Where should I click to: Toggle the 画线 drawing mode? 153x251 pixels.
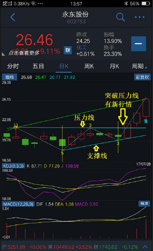(10, 77)
